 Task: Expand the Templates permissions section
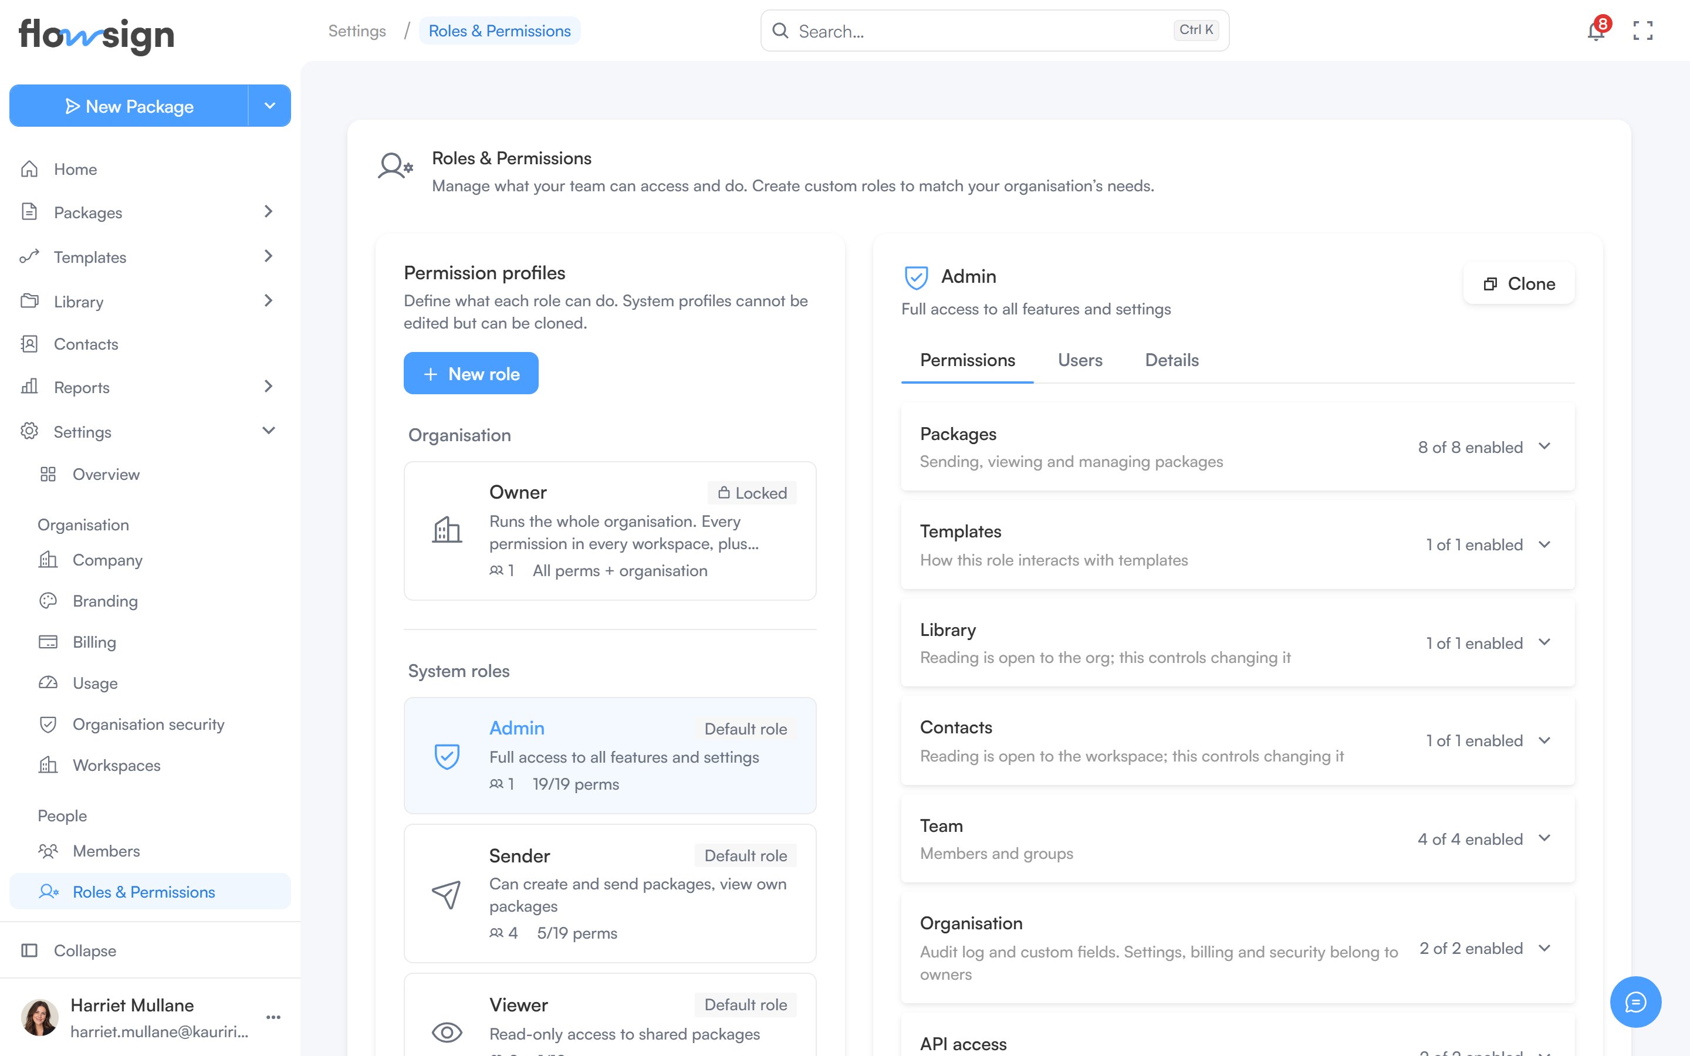tap(1544, 545)
